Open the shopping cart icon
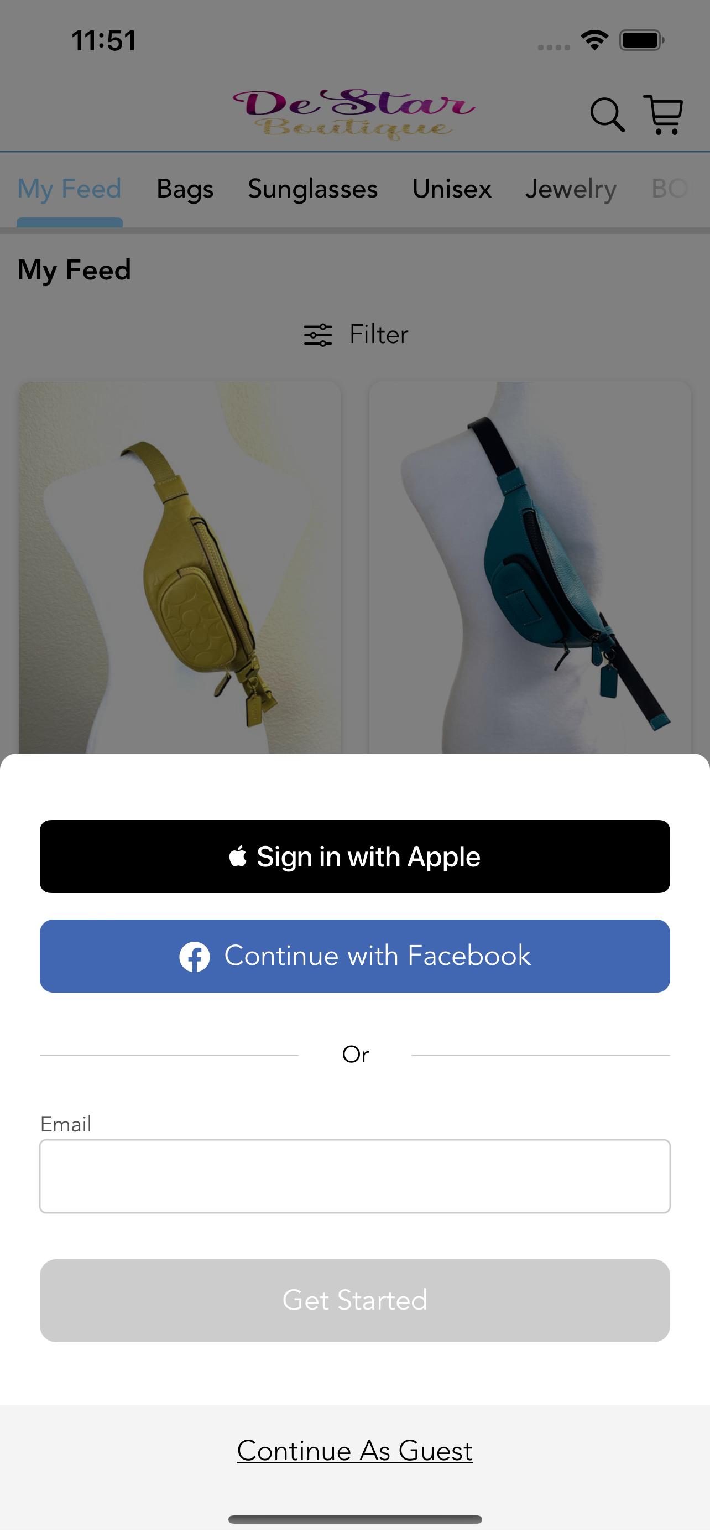The height and width of the screenshot is (1537, 710). point(664,115)
